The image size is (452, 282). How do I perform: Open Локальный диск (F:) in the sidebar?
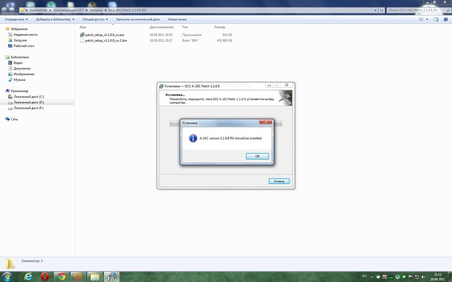pos(28,108)
